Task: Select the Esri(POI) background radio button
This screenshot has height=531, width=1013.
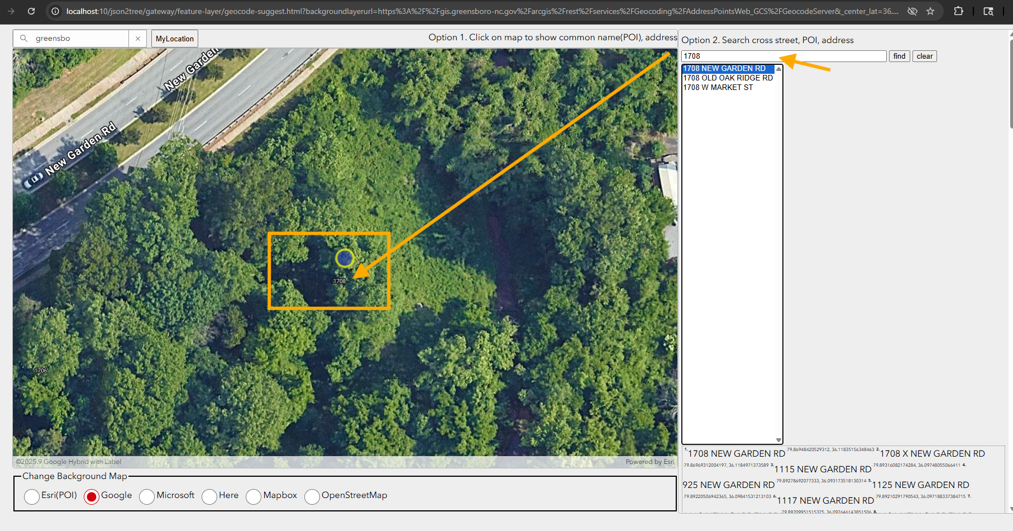Action: click(32, 496)
